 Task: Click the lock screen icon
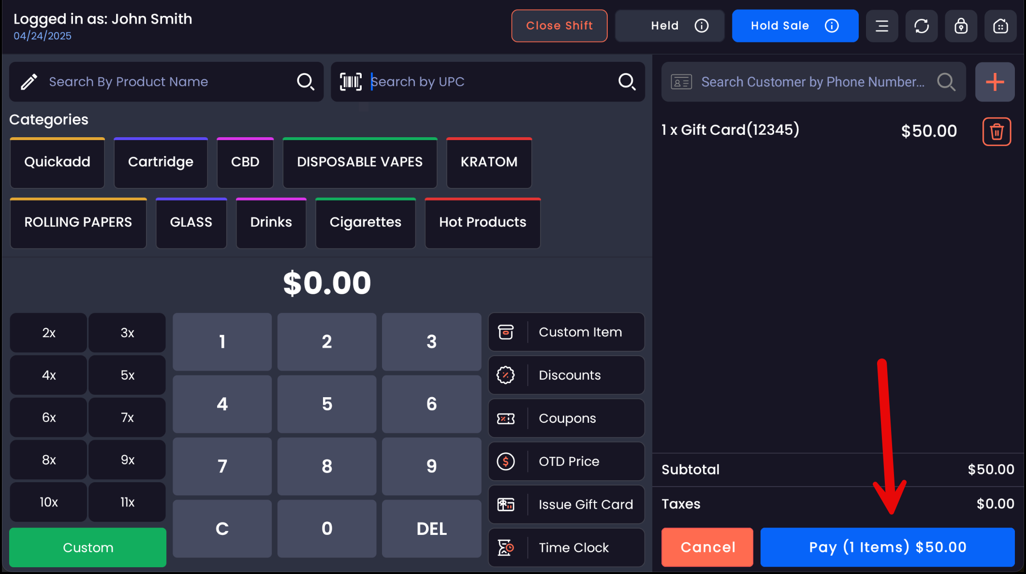coord(961,26)
